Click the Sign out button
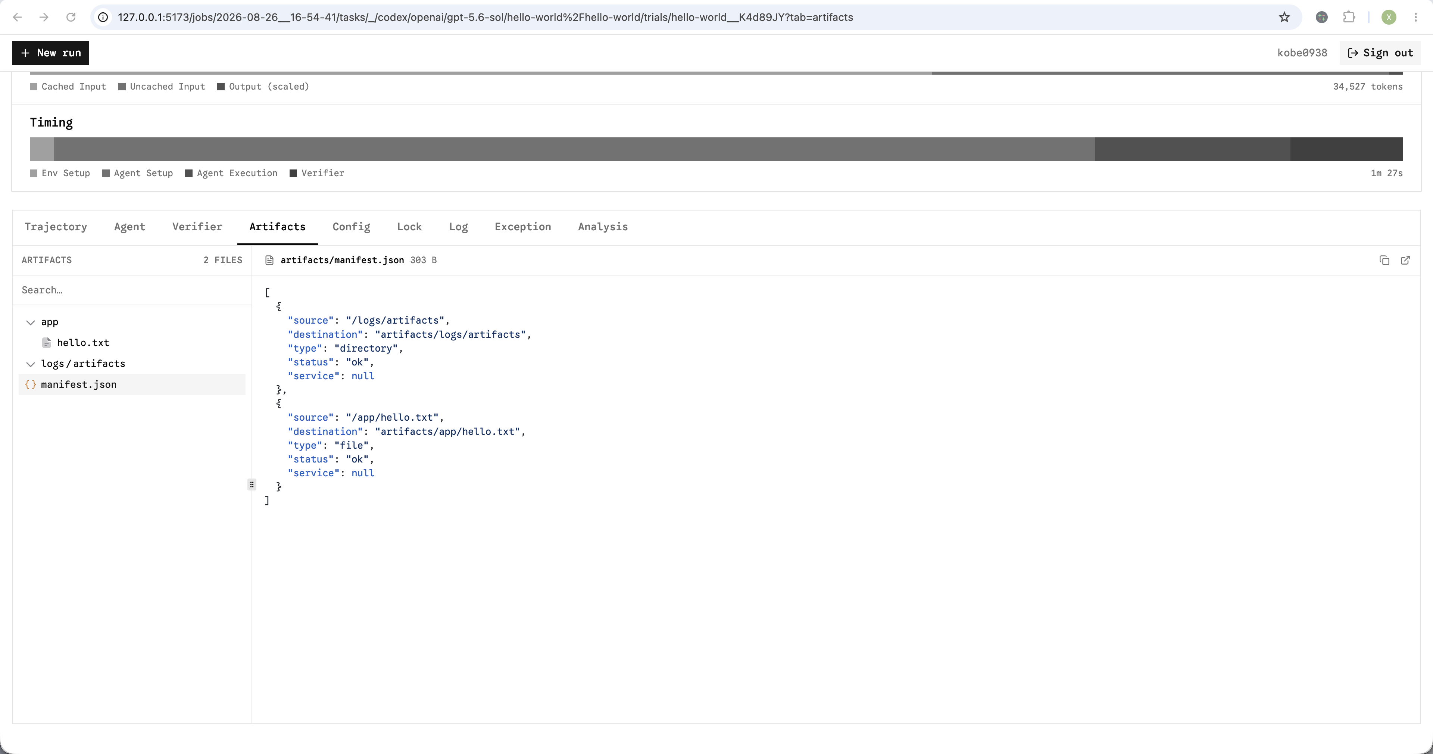Viewport: 1433px width, 754px height. click(x=1380, y=53)
